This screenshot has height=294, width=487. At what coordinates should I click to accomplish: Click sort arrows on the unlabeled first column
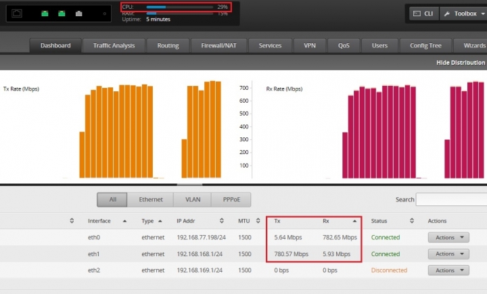[72, 221]
